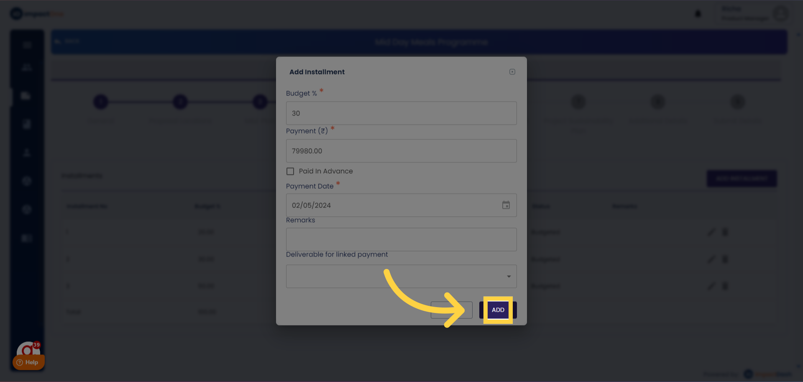Delete the first installment row

[x=725, y=232]
